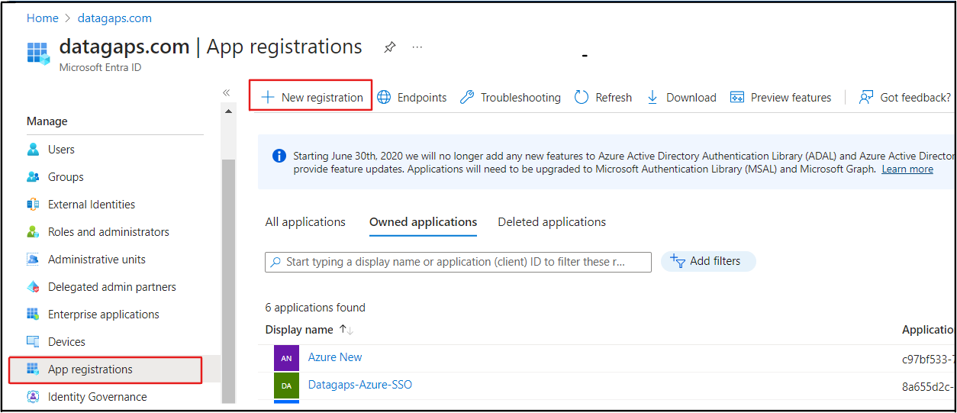Click the sidebar vertical scrollbar thumb

[x=228, y=279]
